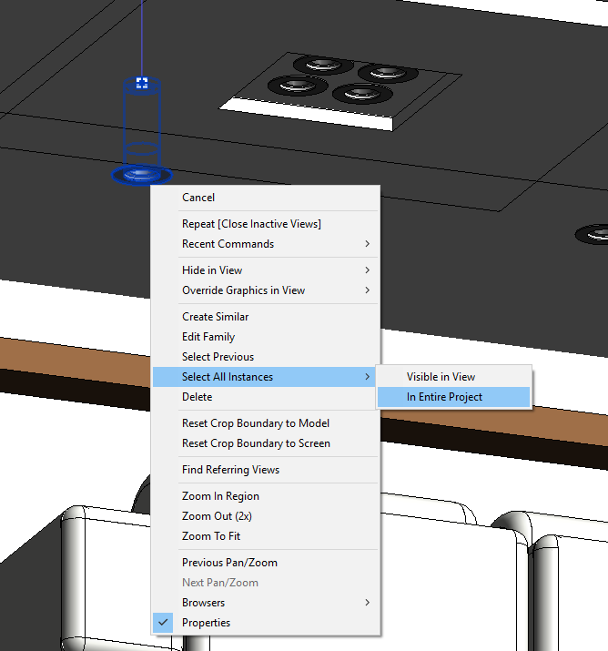Select Delete from the context menu
This screenshot has width=608, height=651.
tap(266, 397)
